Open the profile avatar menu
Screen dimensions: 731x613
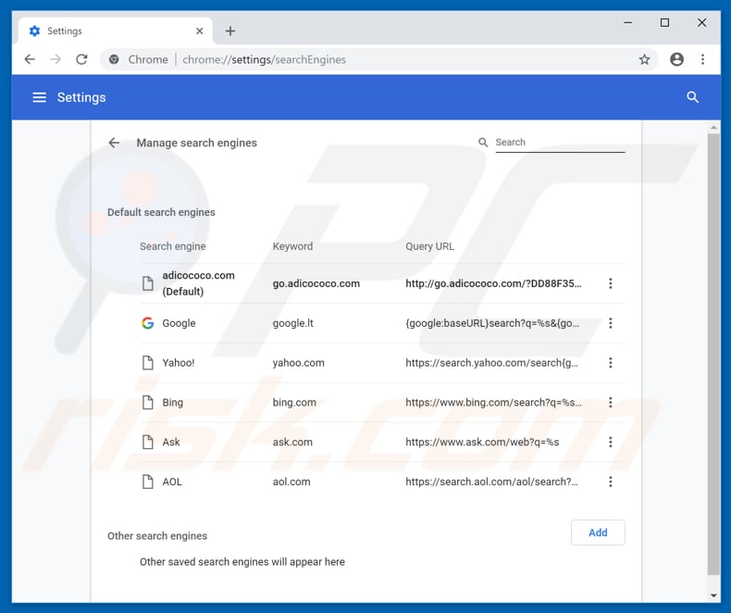[x=677, y=59]
